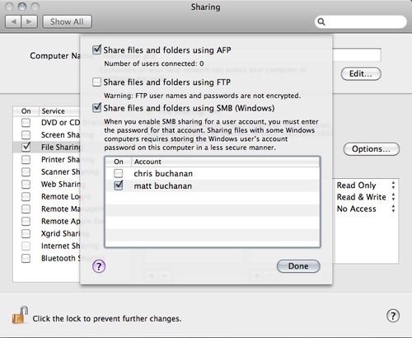
Task: Select DVD or CD Sharing service row
Action: click(47, 123)
